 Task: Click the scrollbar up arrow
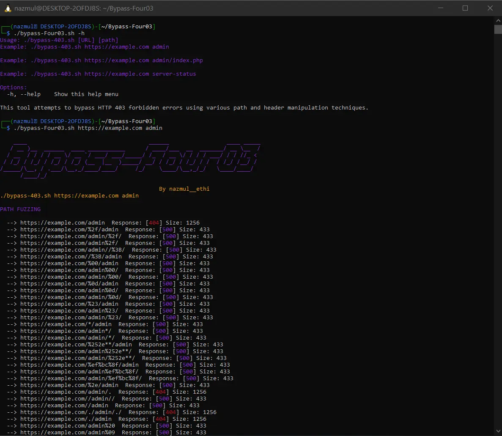[x=498, y=20]
